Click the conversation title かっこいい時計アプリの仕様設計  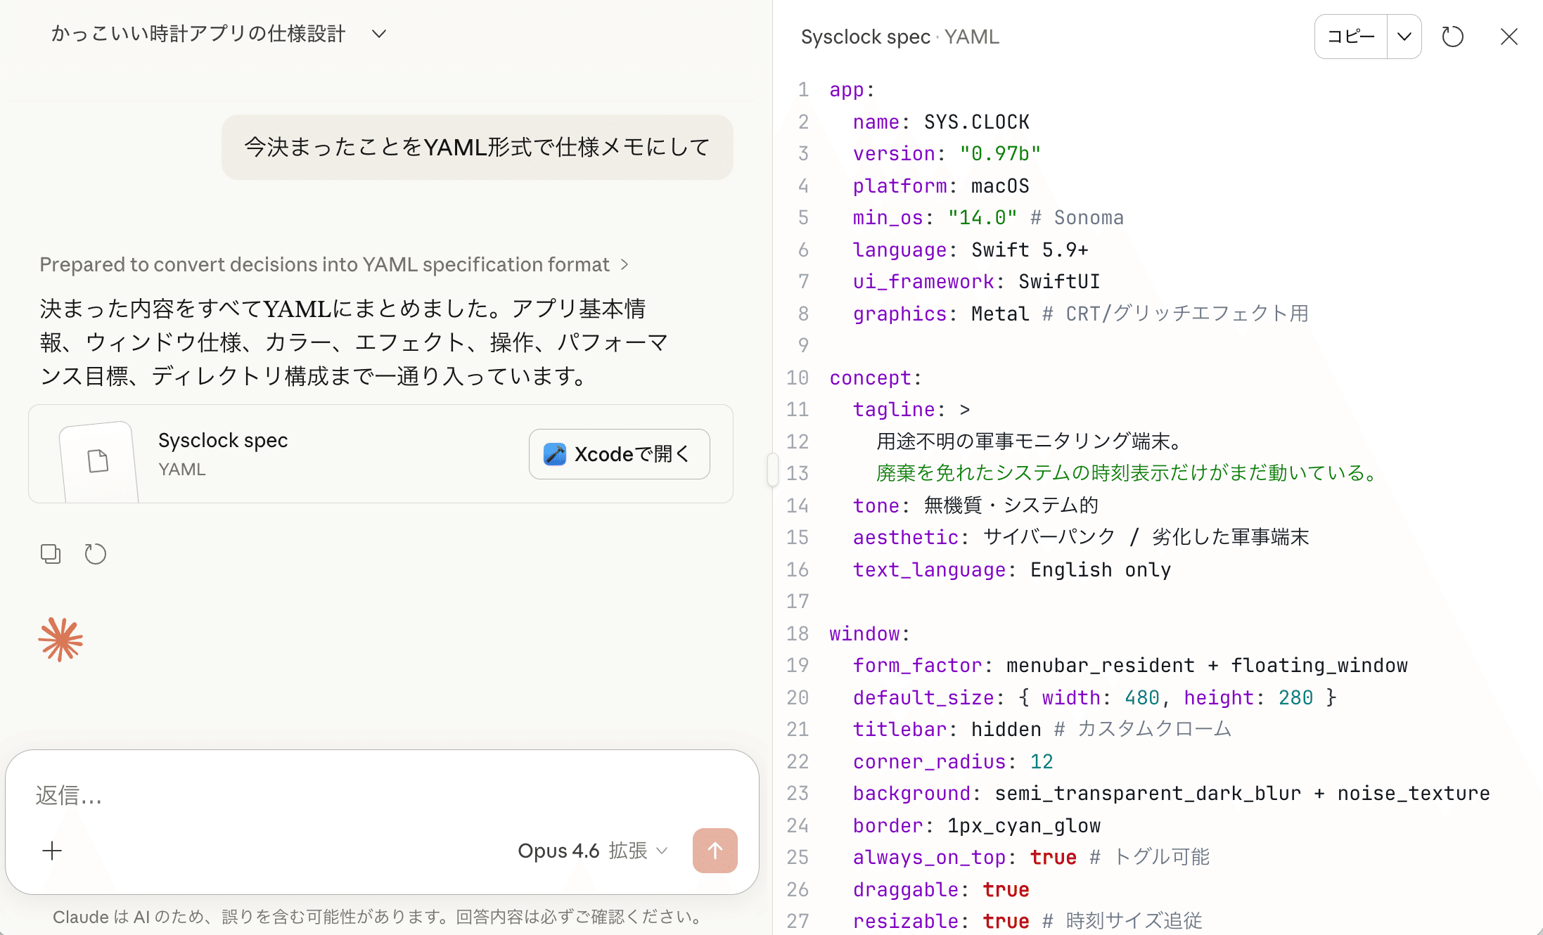click(198, 34)
